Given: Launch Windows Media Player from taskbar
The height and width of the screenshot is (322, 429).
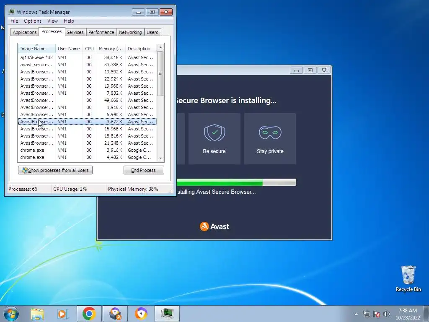Looking at the screenshot, I should [63, 314].
